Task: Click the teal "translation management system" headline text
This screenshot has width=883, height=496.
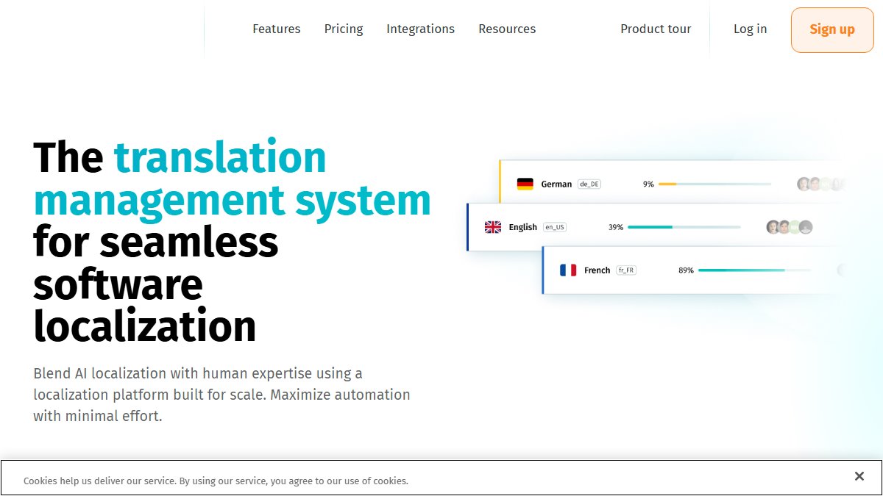Action: [233, 179]
